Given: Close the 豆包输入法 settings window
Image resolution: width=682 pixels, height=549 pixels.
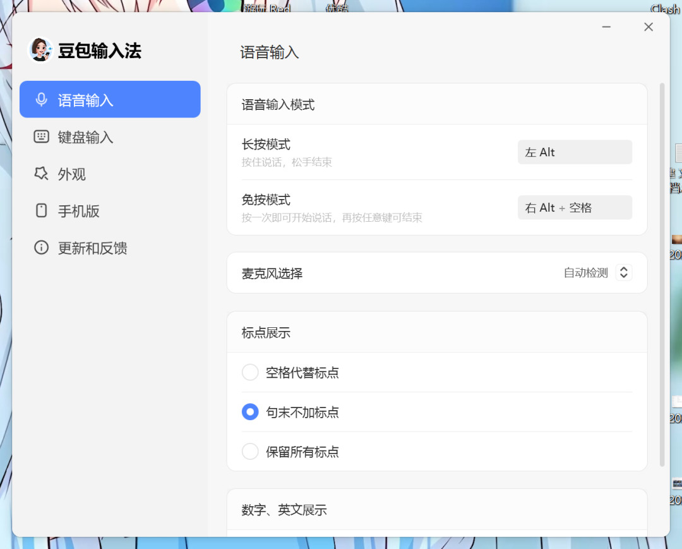Looking at the screenshot, I should point(649,27).
